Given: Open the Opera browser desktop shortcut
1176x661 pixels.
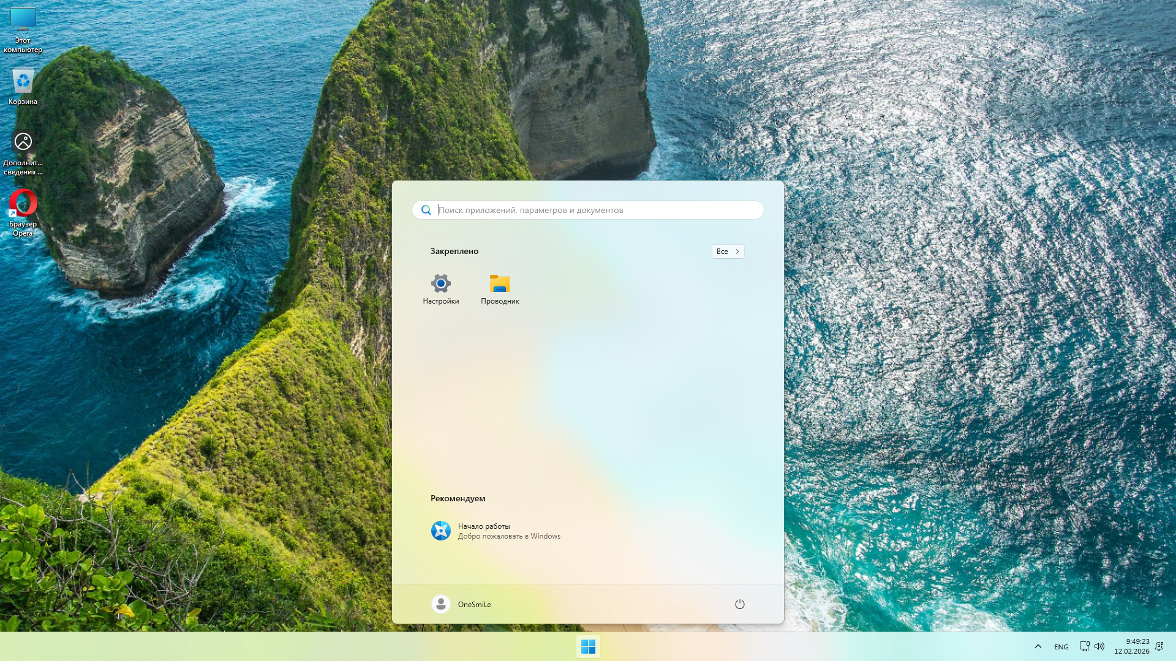Looking at the screenshot, I should 23,202.
